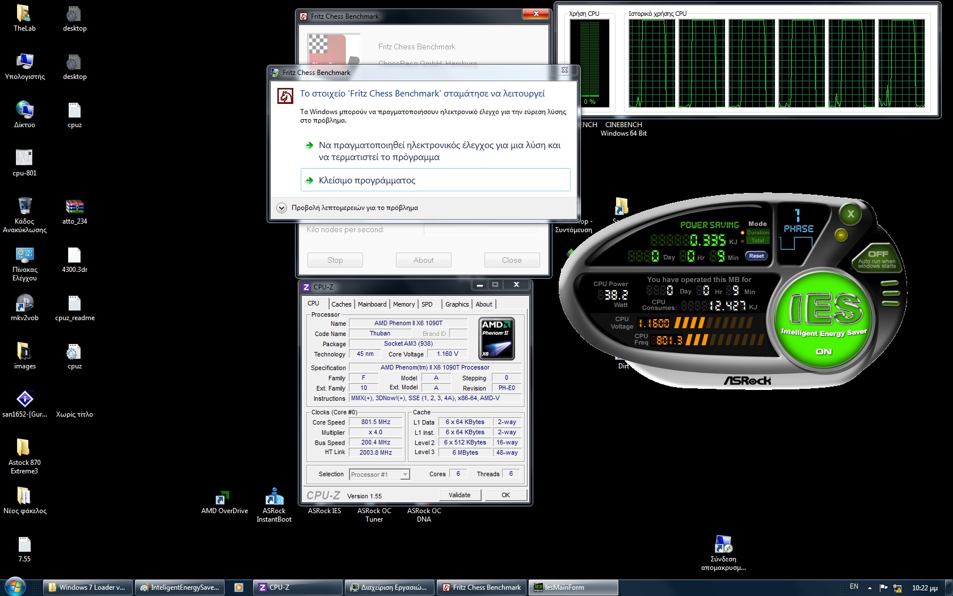The width and height of the screenshot is (953, 596).
Task: Switch to InteligentEnergySave taskbar item
Action: [180, 587]
